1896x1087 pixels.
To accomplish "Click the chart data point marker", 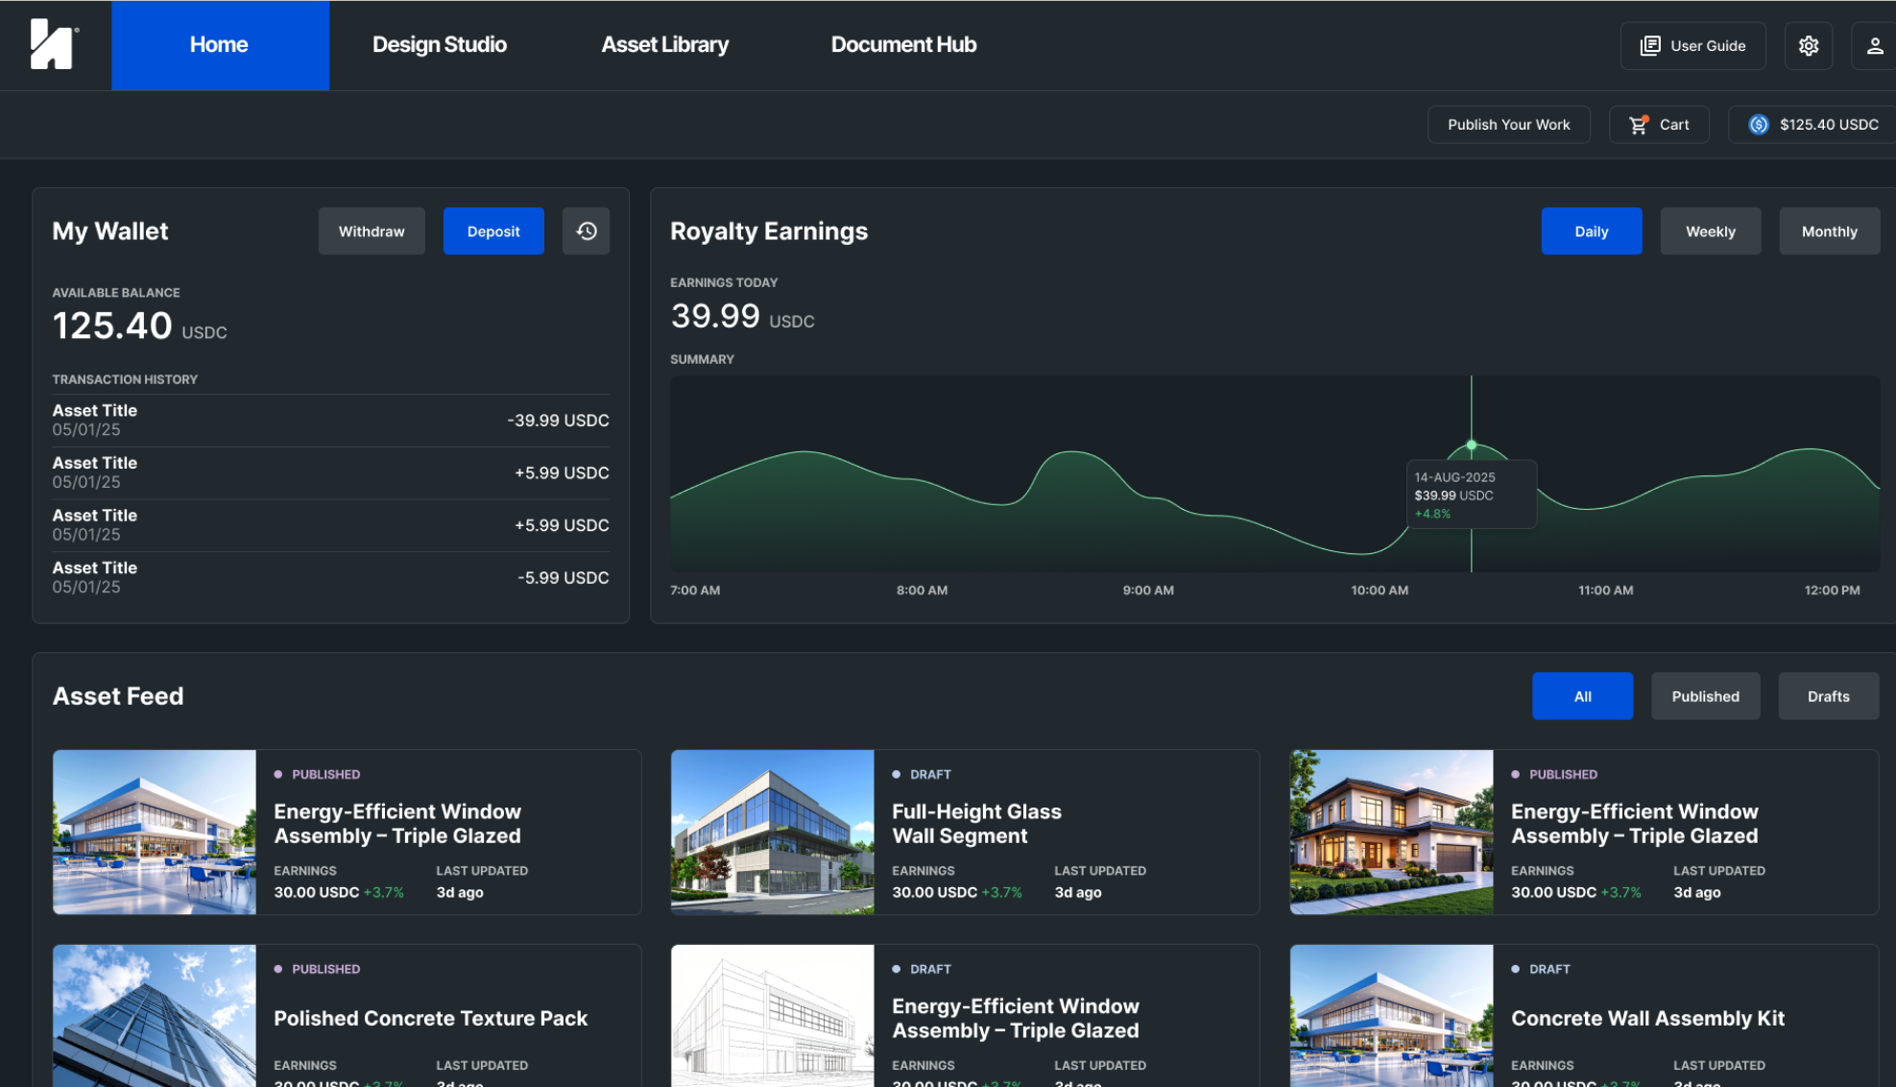I will pyautogui.click(x=1471, y=446).
